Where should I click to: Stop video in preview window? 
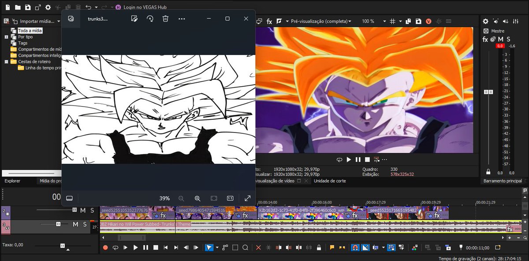click(367, 160)
